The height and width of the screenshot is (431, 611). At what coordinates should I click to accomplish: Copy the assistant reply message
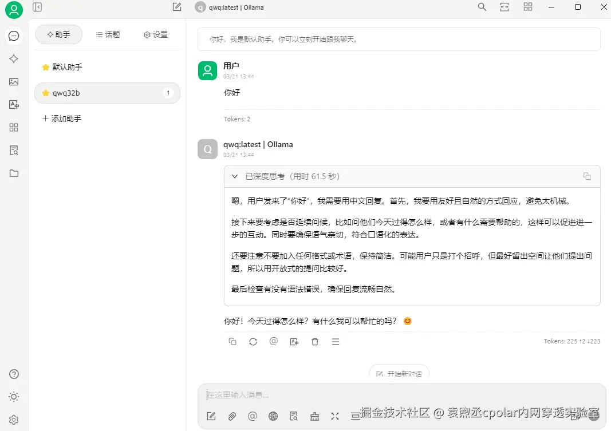pyautogui.click(x=232, y=342)
